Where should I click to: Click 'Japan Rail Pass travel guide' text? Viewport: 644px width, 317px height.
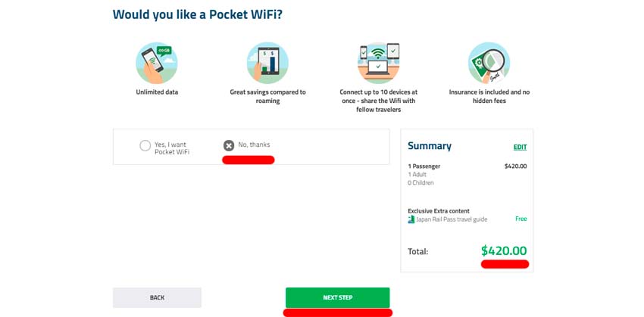click(x=448, y=219)
